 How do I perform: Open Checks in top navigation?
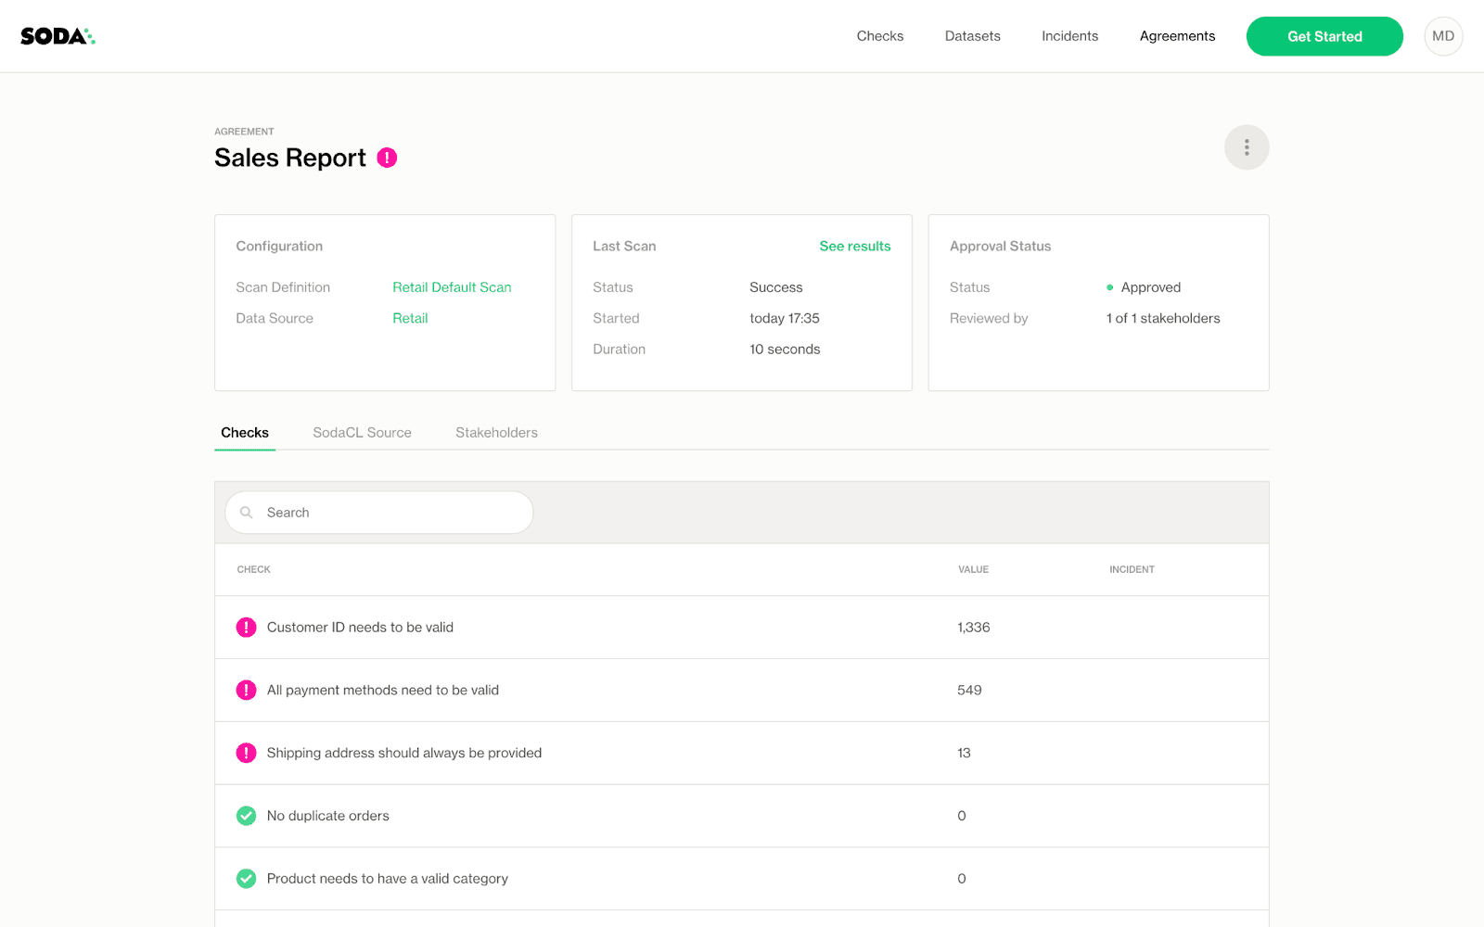(880, 36)
